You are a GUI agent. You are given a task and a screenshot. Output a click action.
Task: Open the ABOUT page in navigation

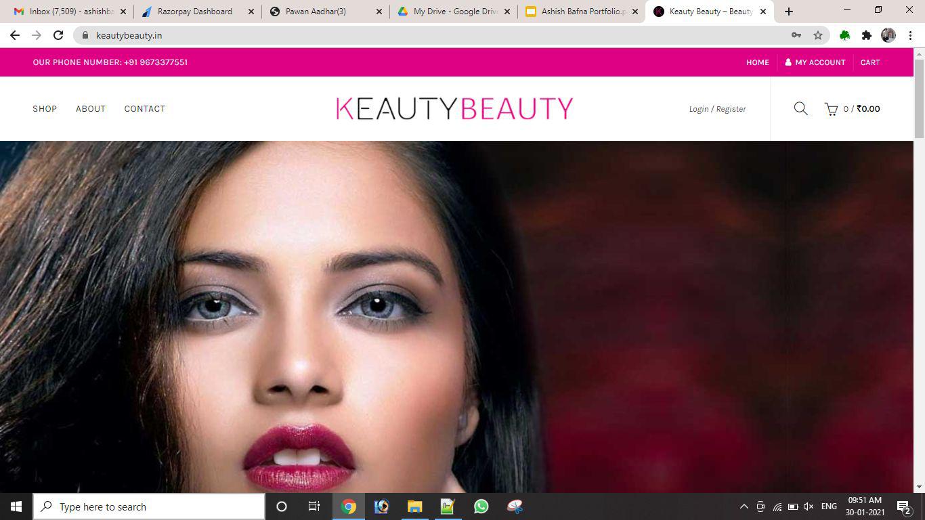[91, 109]
